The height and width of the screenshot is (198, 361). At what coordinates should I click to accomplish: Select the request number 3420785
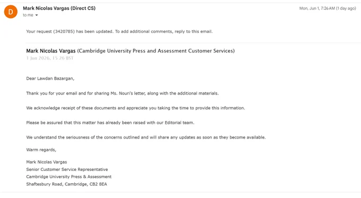64,31
